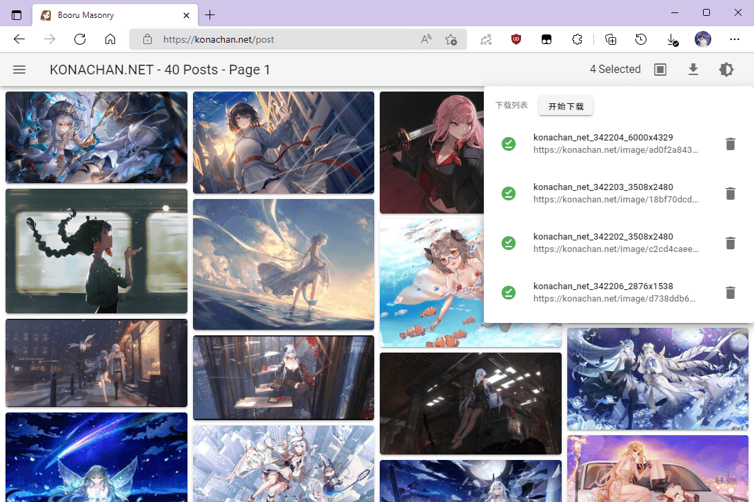Click the 下载列表 label
Image resolution: width=754 pixels, height=502 pixels.
(511, 105)
